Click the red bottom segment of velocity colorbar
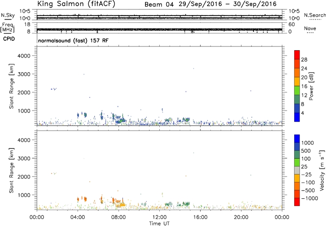This screenshot has height=226, width=326. pyautogui.click(x=297, y=202)
